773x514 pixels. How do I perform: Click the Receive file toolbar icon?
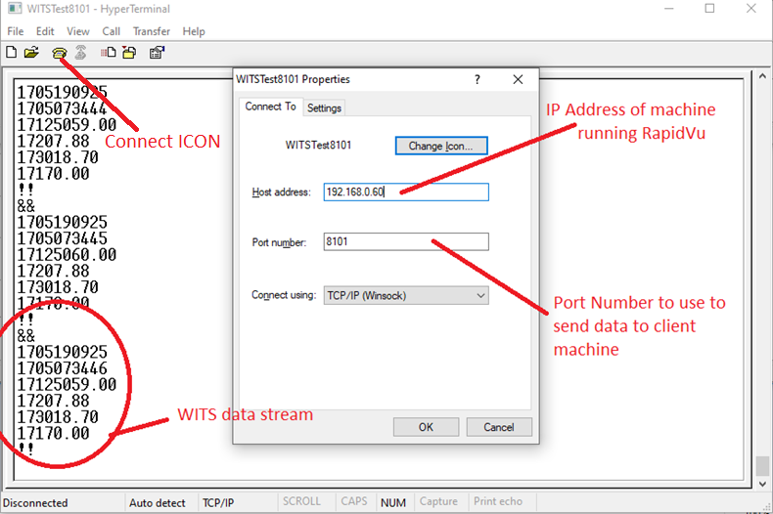pyautogui.click(x=129, y=52)
